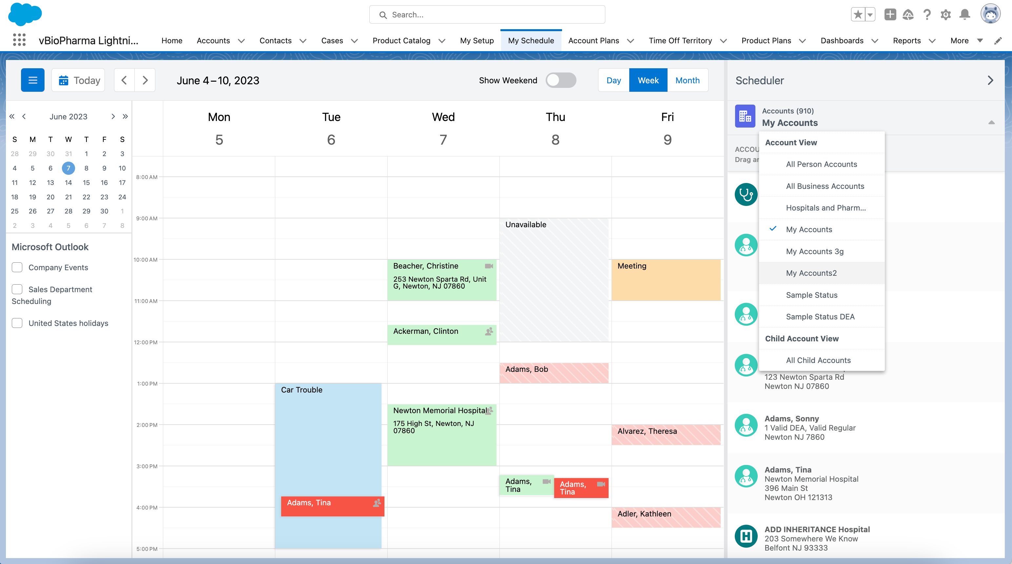Expand the Accounts tab dropdown arrow
Screen dimensions: 1012x564
[241, 41]
